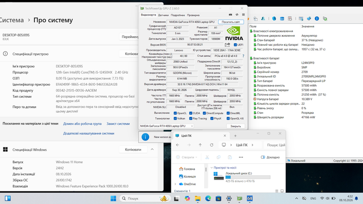Open GPU-Z hamburger menu icon
This screenshot has width=363, height=204.
point(244,15)
